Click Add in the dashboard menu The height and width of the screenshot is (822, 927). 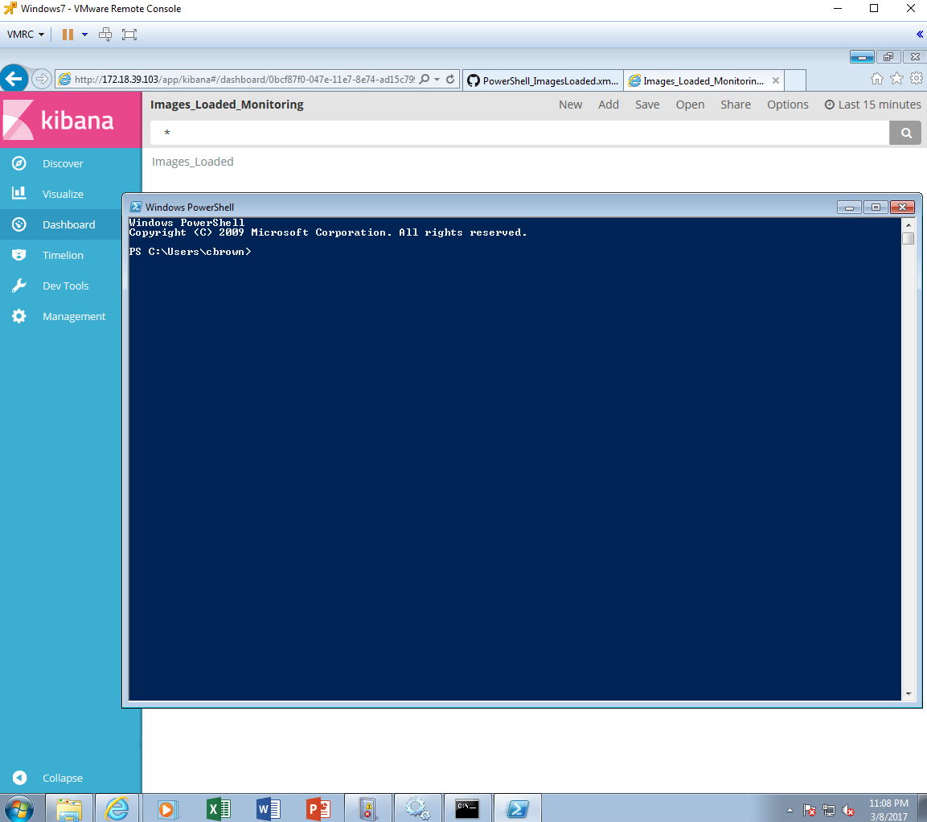click(609, 105)
